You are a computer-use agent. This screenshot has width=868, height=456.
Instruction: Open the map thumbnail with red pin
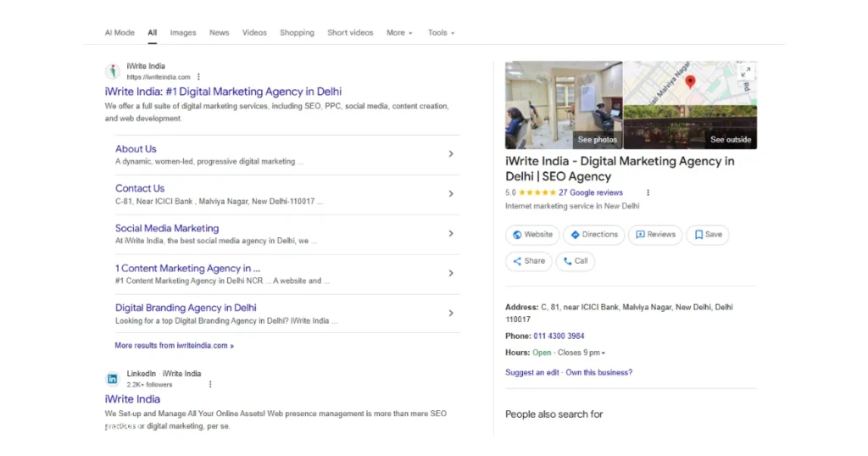pos(690,83)
